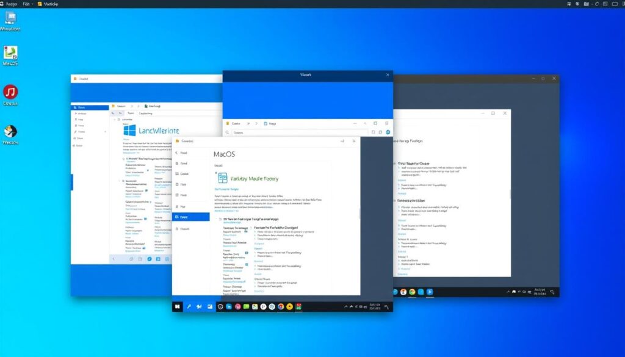Click the green app icon beside MacOS heading
This screenshot has width=625, height=357.
tap(223, 178)
